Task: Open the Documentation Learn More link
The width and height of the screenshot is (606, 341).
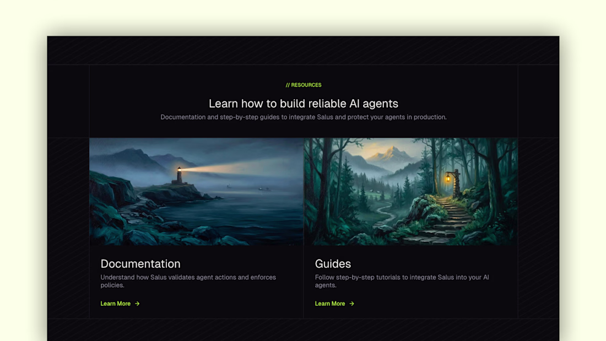Action: pyautogui.click(x=120, y=304)
